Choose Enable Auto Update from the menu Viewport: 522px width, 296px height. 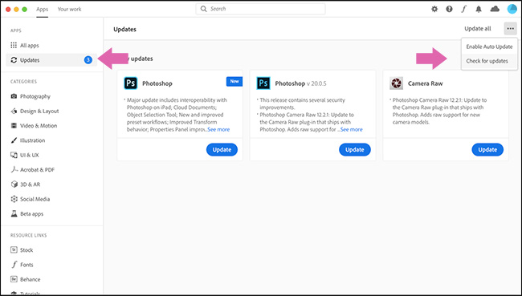point(489,47)
